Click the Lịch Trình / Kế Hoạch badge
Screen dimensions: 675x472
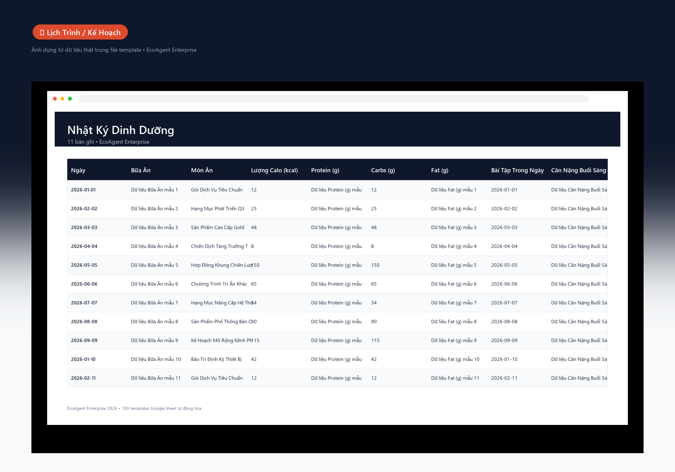(80, 32)
